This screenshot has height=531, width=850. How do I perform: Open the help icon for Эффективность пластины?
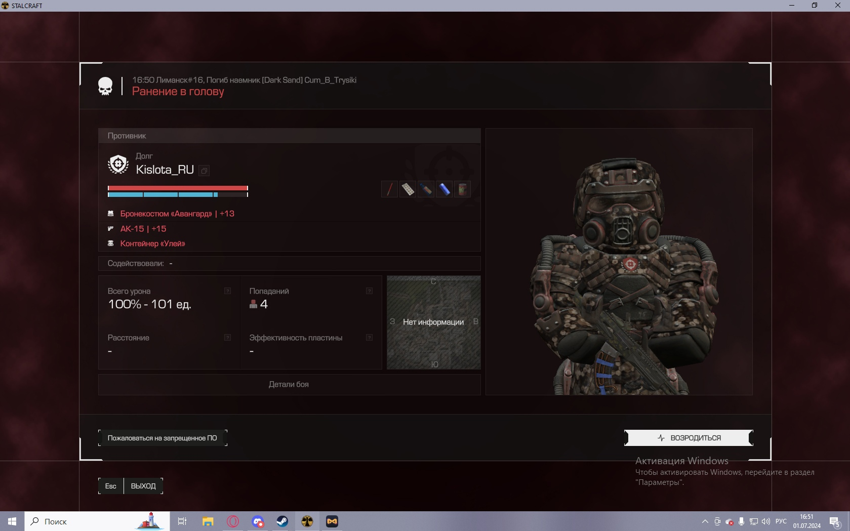369,338
